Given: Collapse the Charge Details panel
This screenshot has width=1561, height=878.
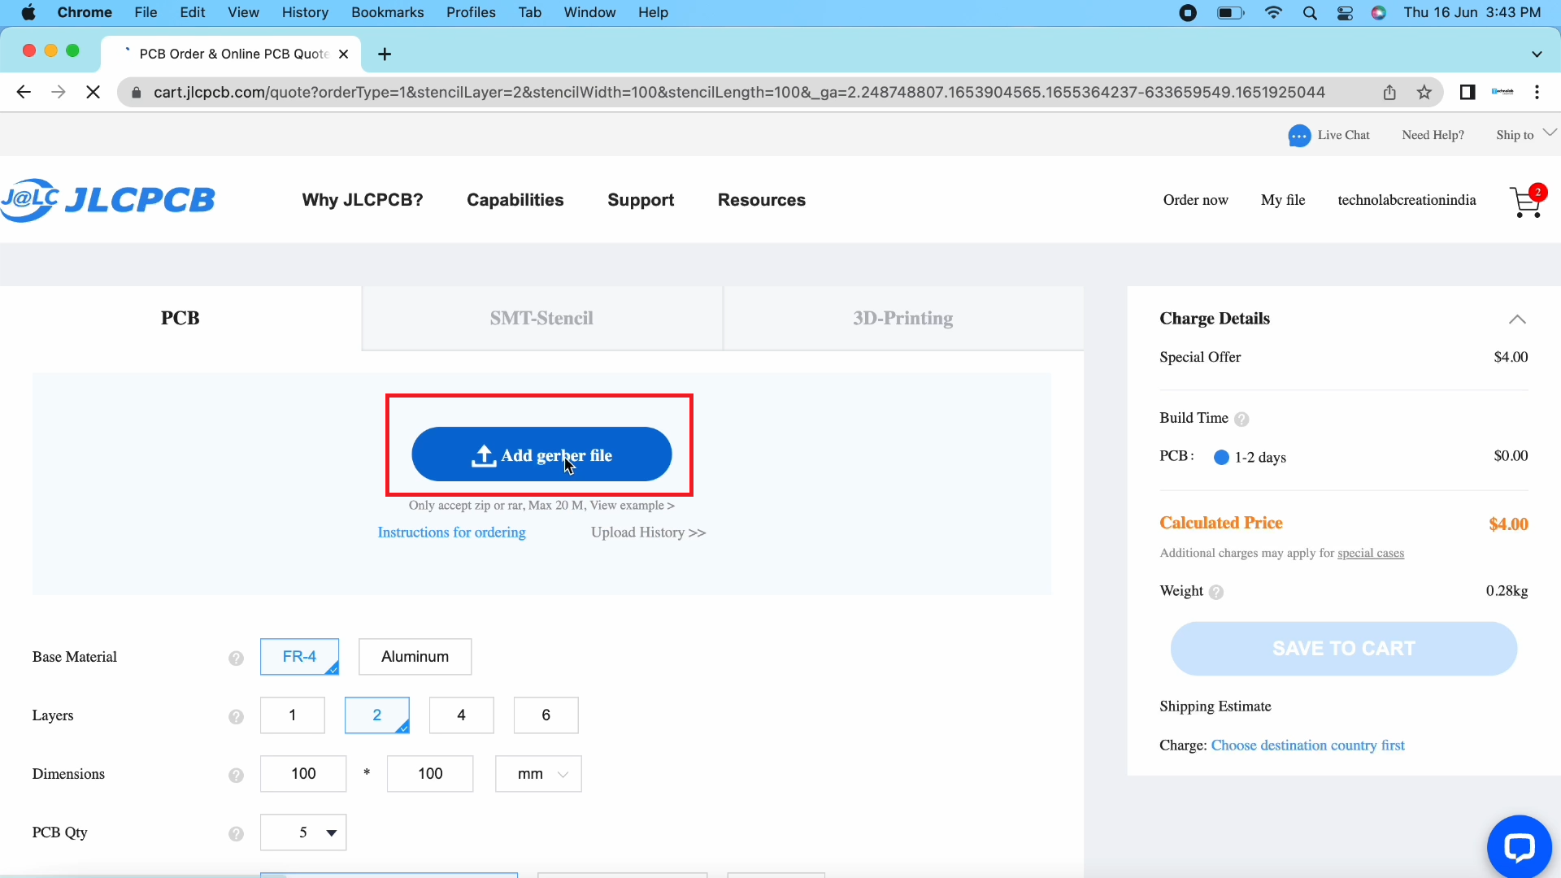Looking at the screenshot, I should pos(1517,319).
